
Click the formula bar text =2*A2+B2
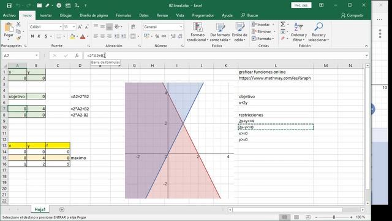[97, 56]
